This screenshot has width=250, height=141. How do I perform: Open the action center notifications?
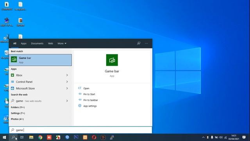coord(244,137)
